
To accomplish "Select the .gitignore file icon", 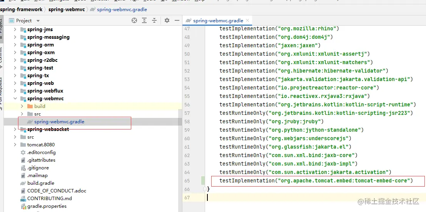I will click(23, 168).
